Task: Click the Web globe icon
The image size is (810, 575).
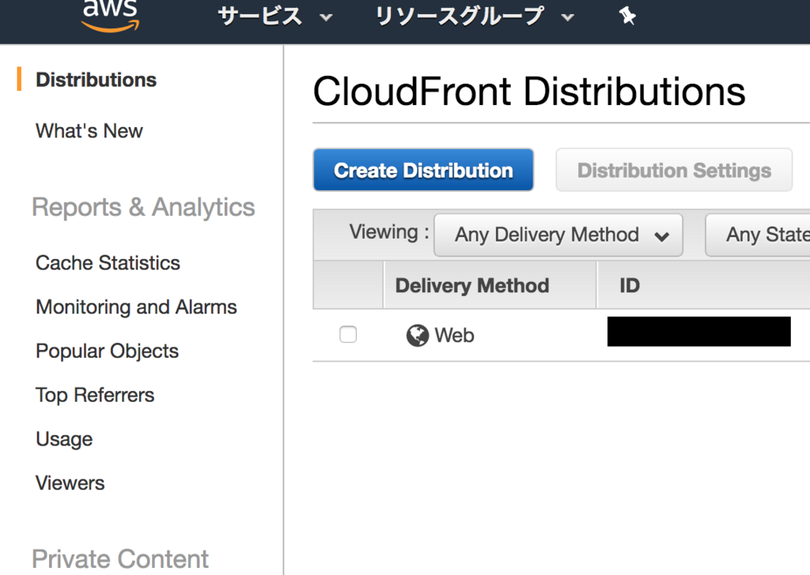Action: (417, 336)
